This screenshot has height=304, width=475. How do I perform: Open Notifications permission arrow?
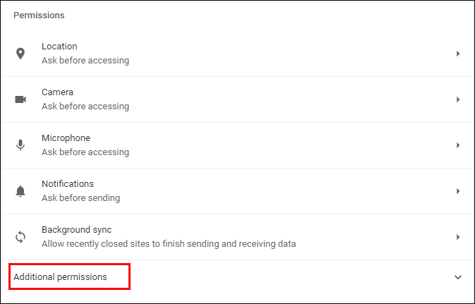(x=458, y=191)
